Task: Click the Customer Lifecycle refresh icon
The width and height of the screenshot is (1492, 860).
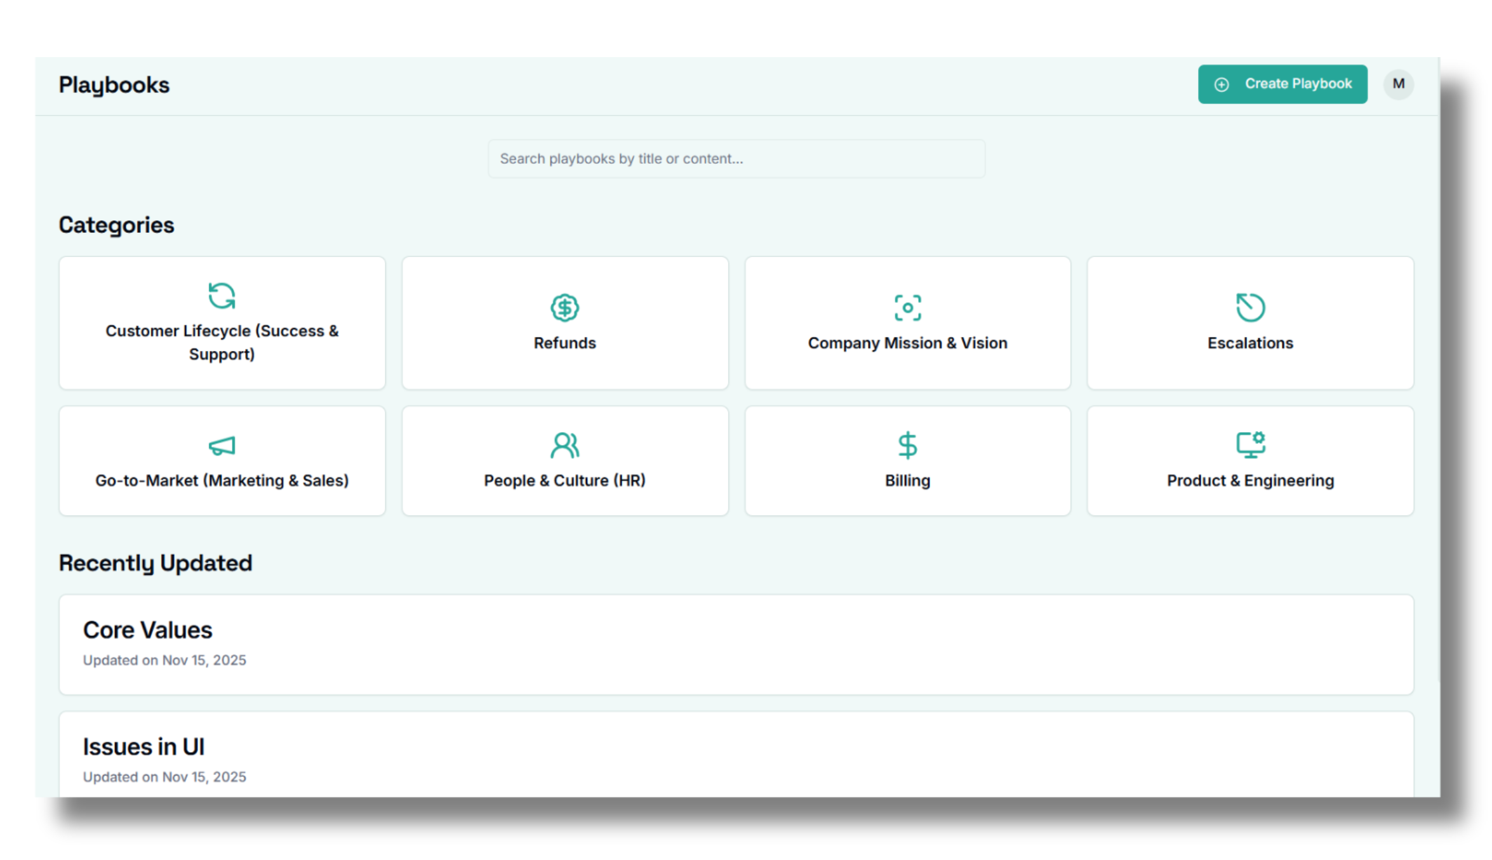Action: 221,294
